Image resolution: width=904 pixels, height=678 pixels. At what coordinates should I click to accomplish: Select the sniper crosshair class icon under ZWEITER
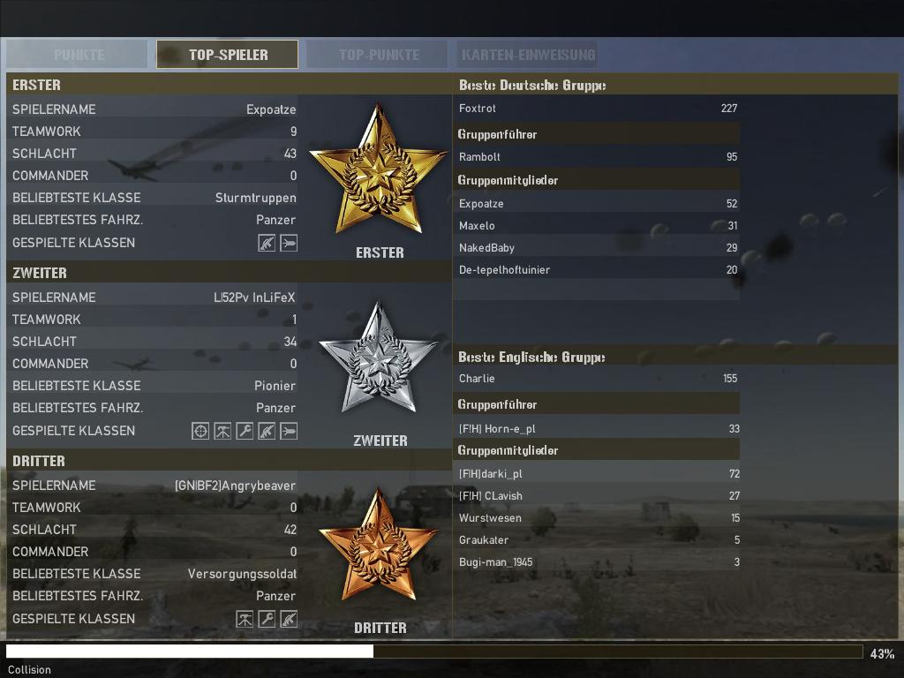[x=200, y=431]
